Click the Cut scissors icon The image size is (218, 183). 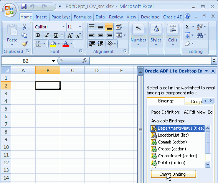[24, 27]
